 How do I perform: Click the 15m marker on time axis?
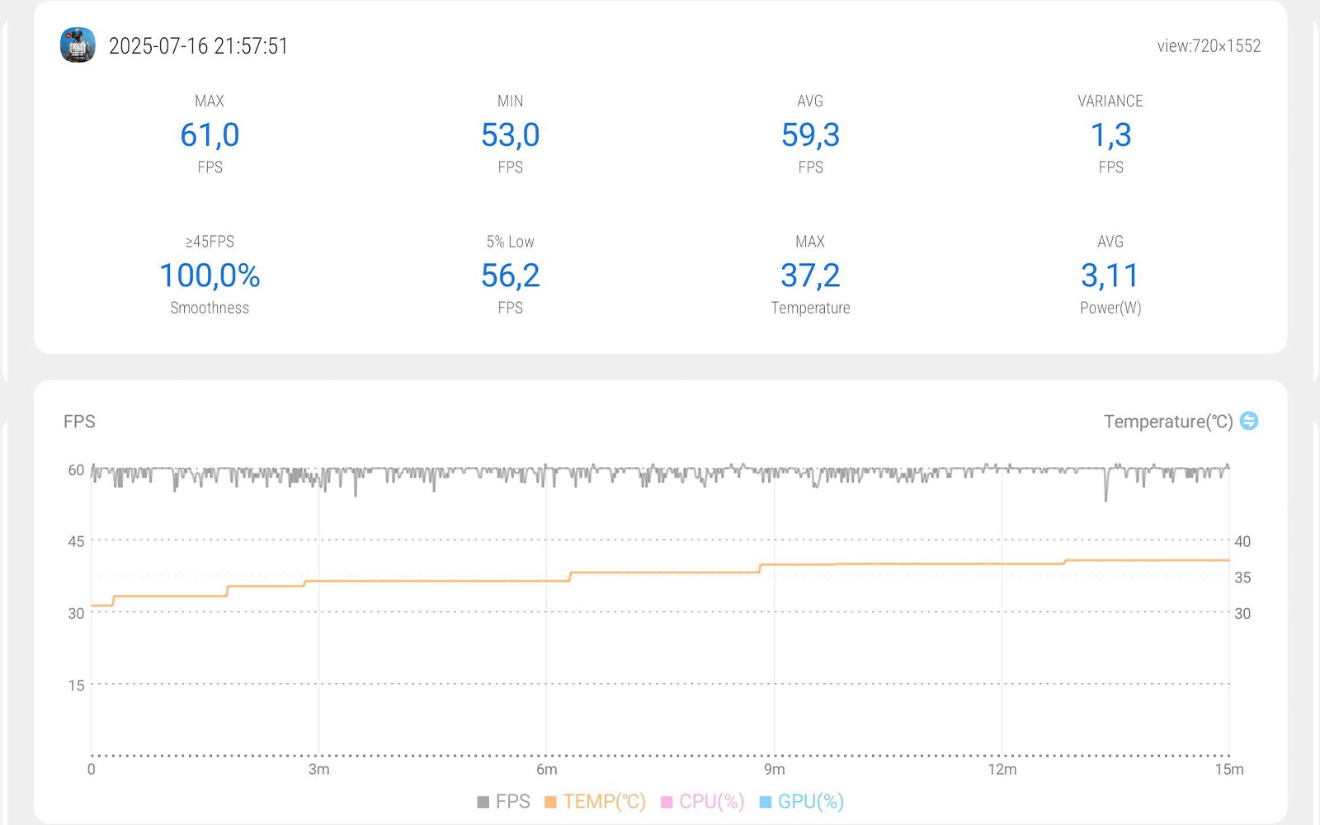pyautogui.click(x=1229, y=769)
